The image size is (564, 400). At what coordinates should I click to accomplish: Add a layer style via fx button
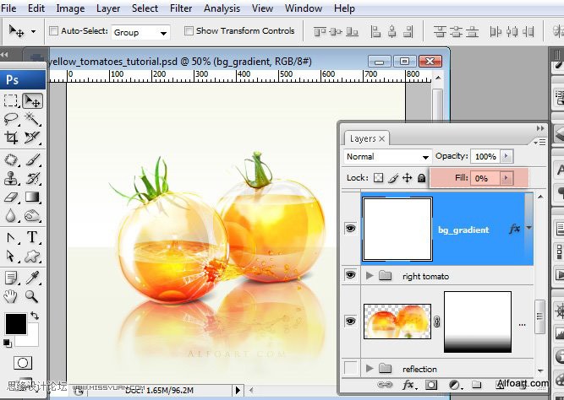tap(408, 385)
